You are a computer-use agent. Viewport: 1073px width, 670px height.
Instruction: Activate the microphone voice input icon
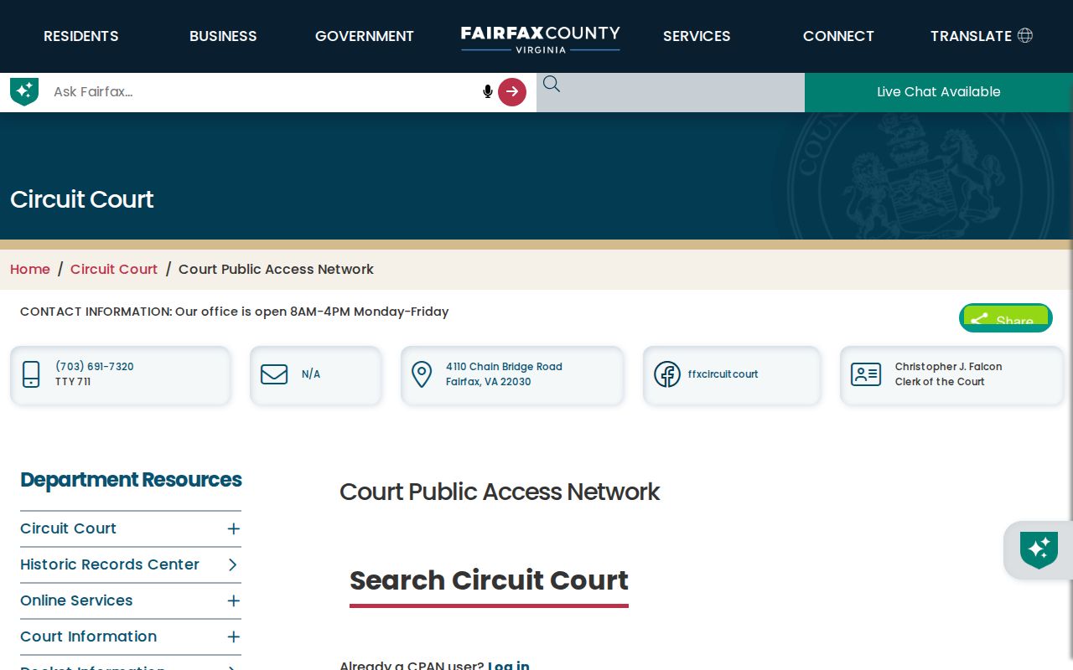(x=487, y=91)
